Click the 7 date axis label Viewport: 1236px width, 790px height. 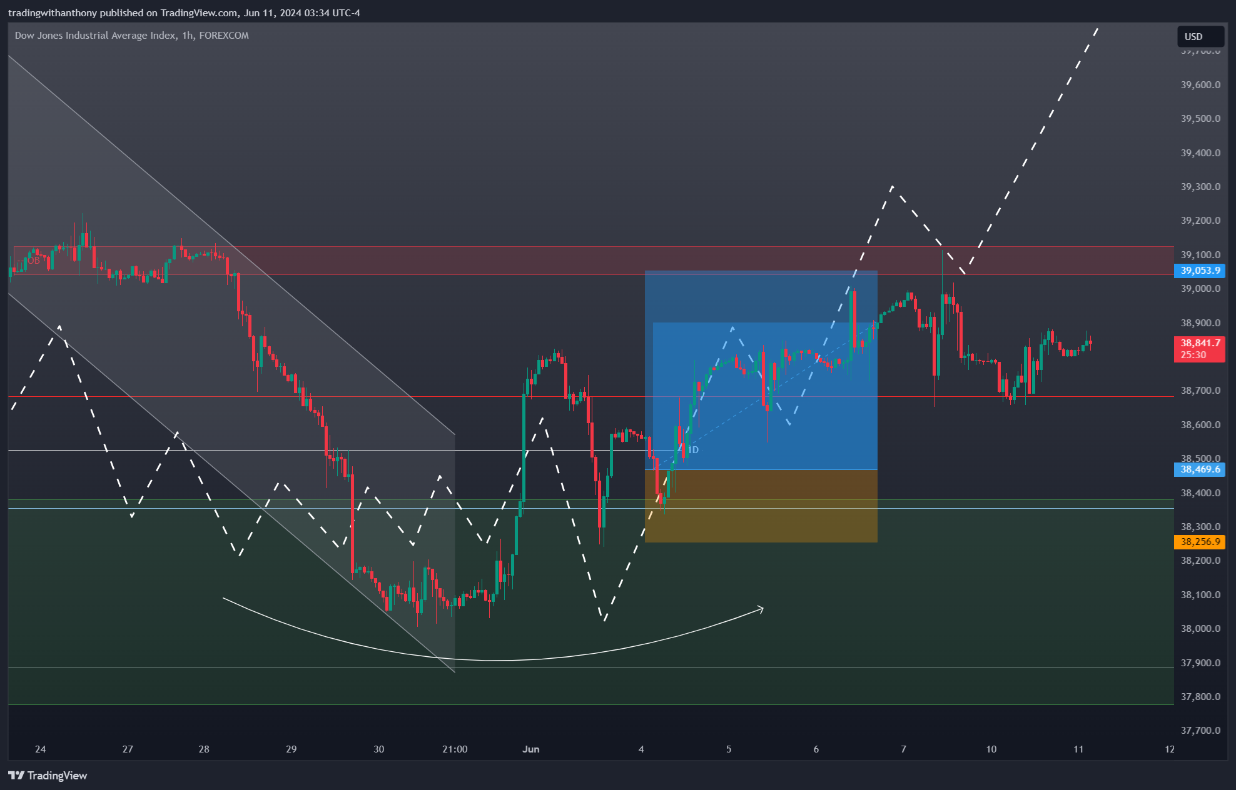tap(903, 749)
